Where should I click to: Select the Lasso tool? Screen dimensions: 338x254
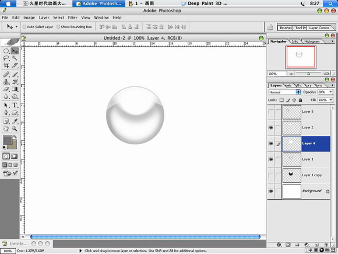coord(6,58)
